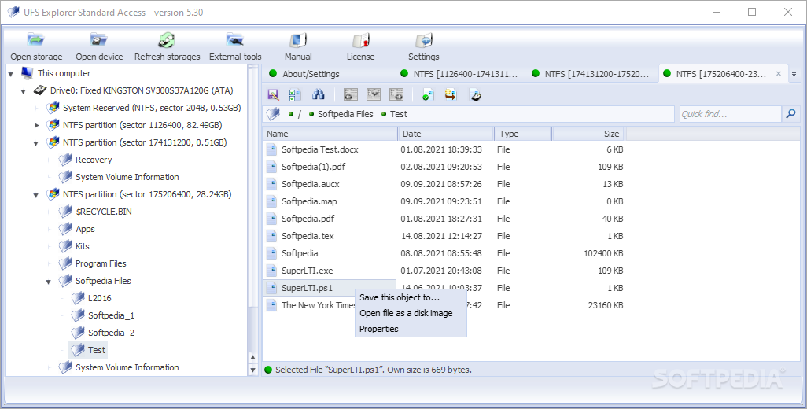Click into the Quick find field
Image resolution: width=807 pixels, height=409 pixels.
coord(730,114)
